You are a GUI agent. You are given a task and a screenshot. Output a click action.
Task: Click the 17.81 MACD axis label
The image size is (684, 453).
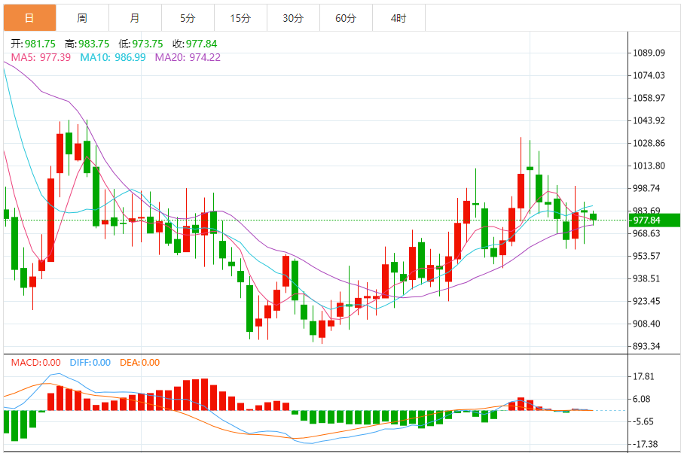coord(643,377)
